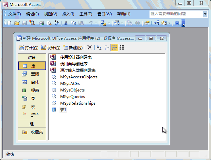The width and height of the screenshot is (211, 160).
Task: Switch to Details view
Action: [x=122, y=48]
